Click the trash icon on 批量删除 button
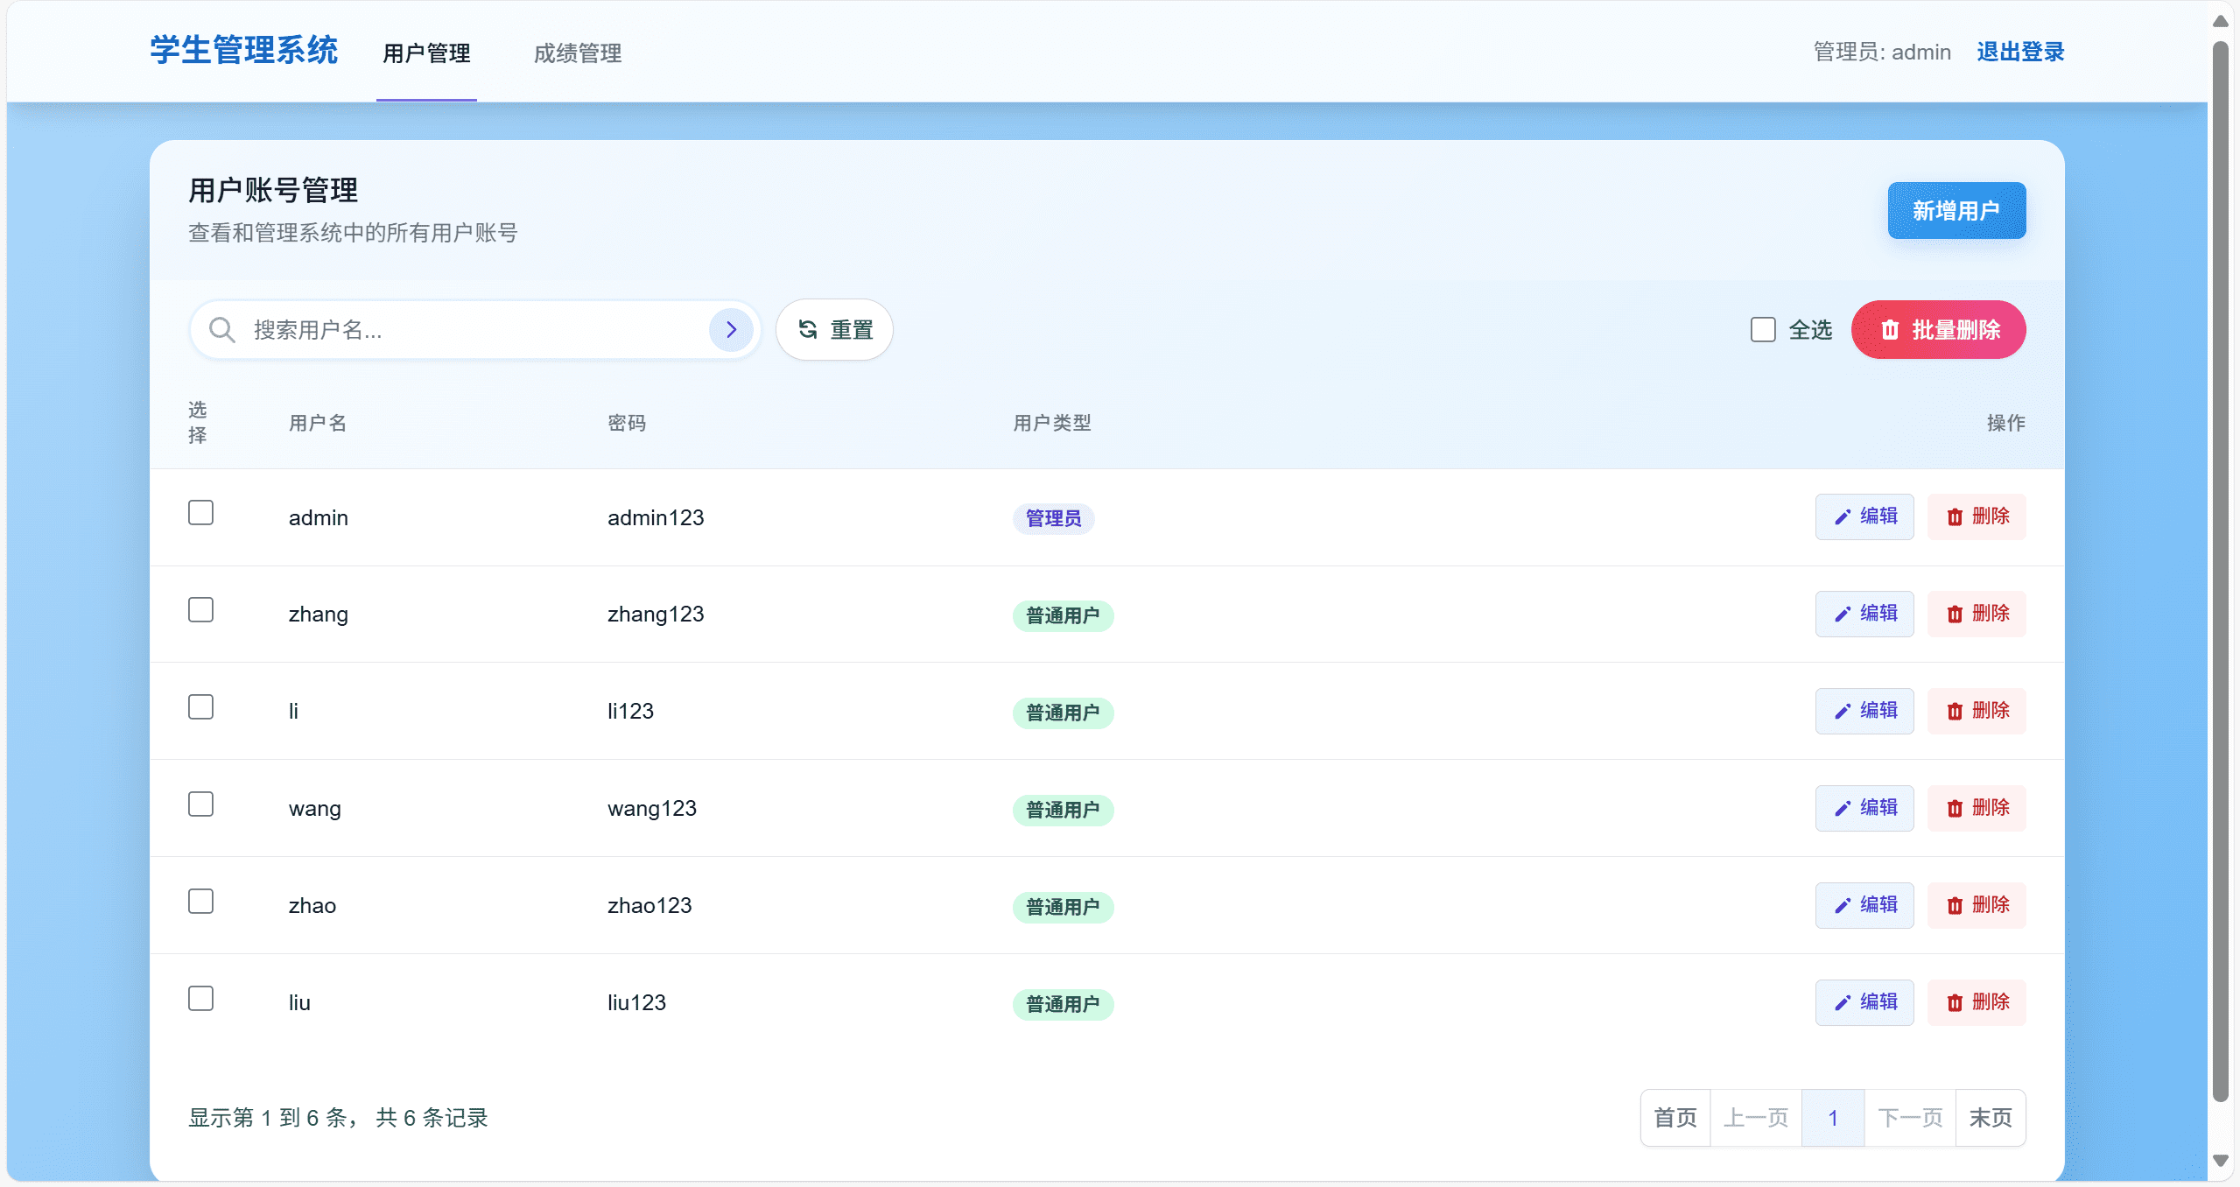 pyautogui.click(x=1890, y=330)
